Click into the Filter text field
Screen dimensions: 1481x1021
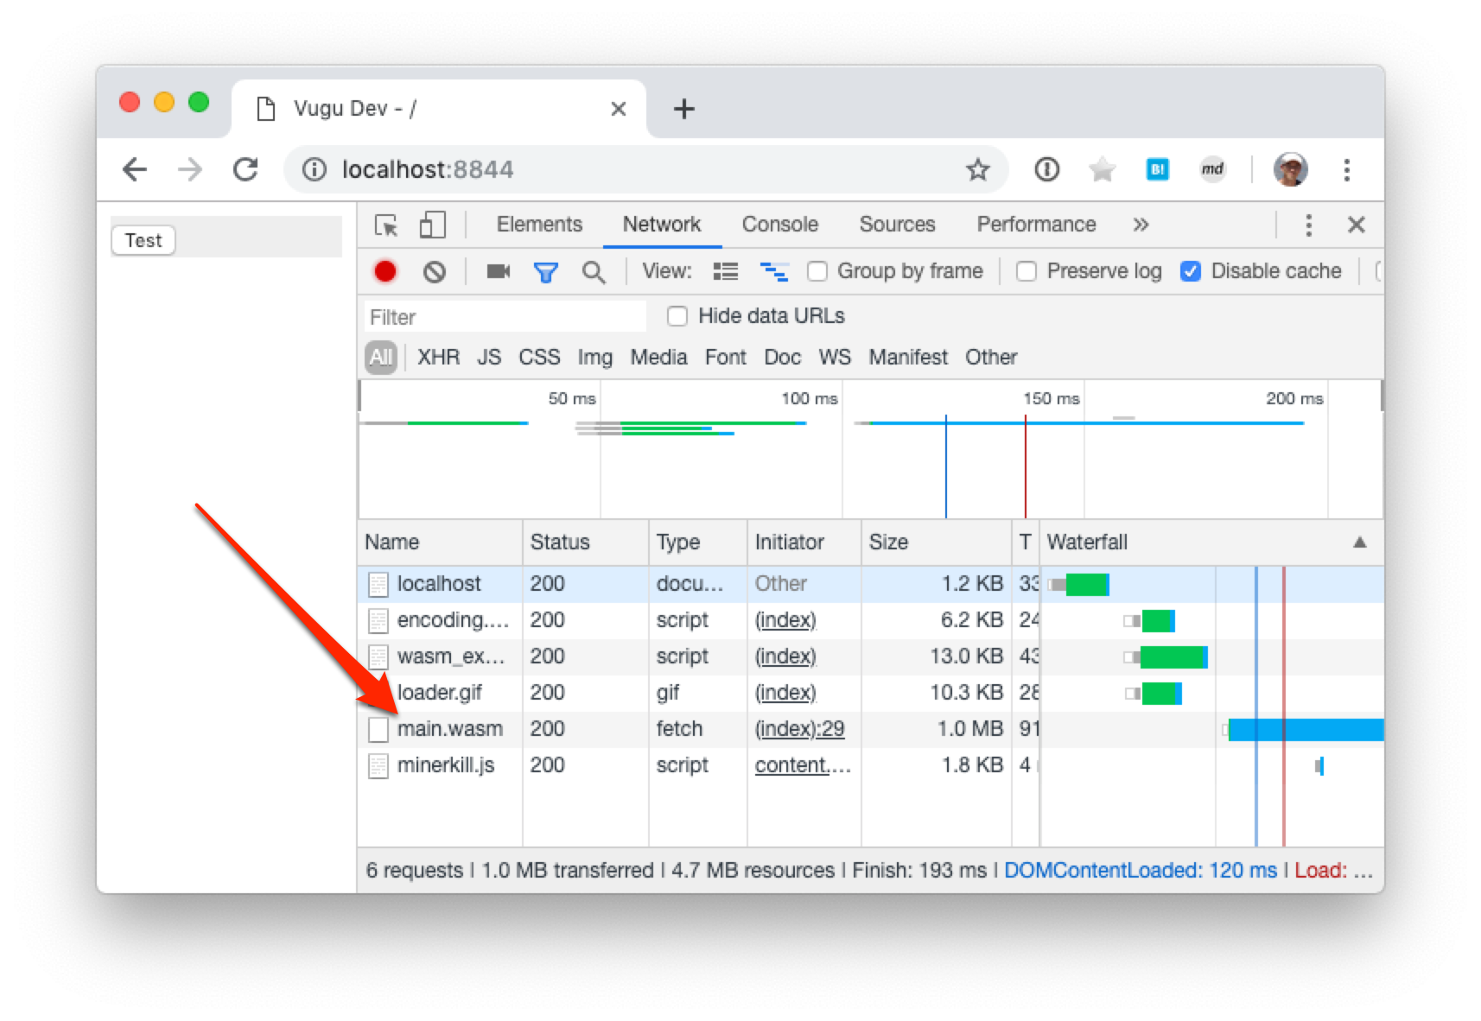click(505, 317)
